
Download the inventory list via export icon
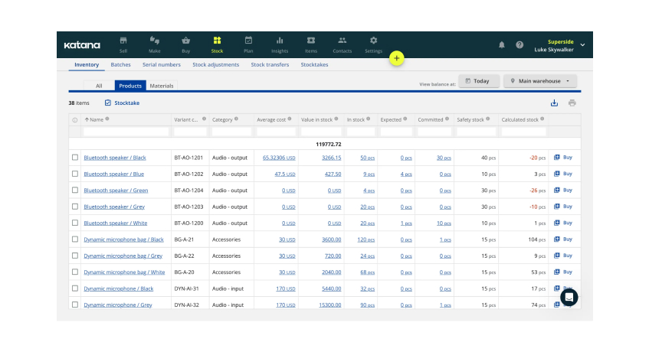[554, 103]
